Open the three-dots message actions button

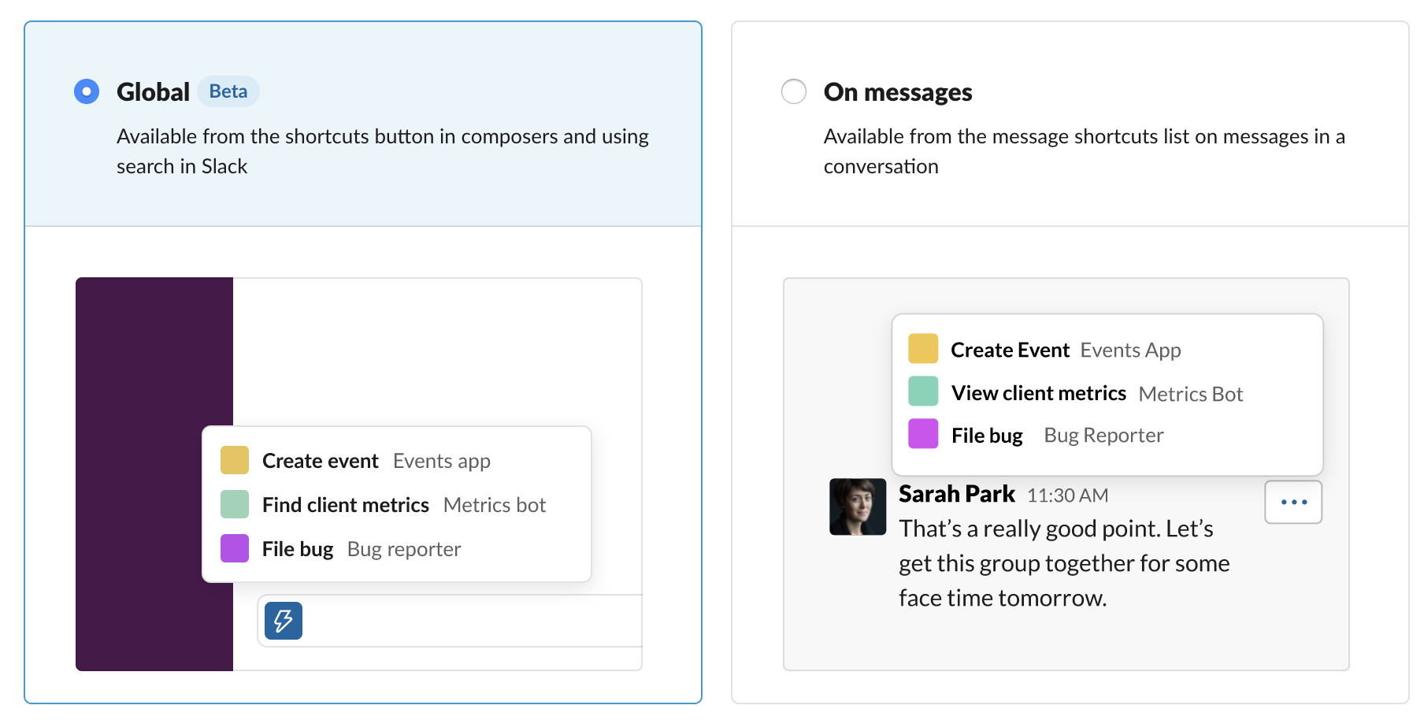pyautogui.click(x=1293, y=502)
